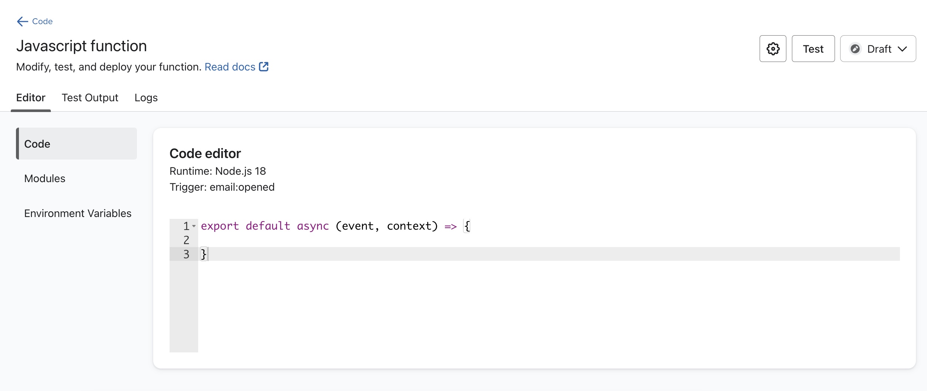Image resolution: width=927 pixels, height=391 pixels.
Task: Switch to the Test Output tab
Action: tap(90, 98)
